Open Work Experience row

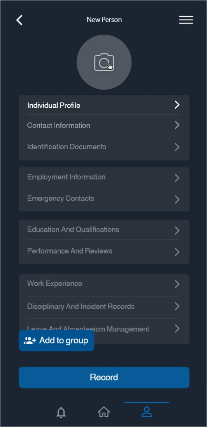[x=103, y=284]
